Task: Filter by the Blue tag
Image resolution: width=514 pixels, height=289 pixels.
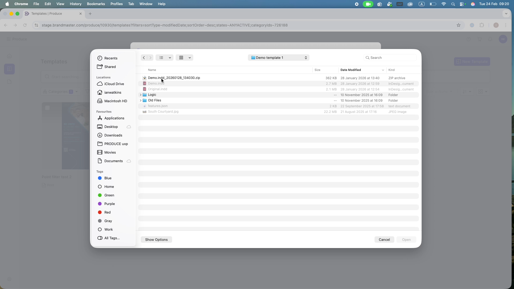Action: pyautogui.click(x=105, y=178)
